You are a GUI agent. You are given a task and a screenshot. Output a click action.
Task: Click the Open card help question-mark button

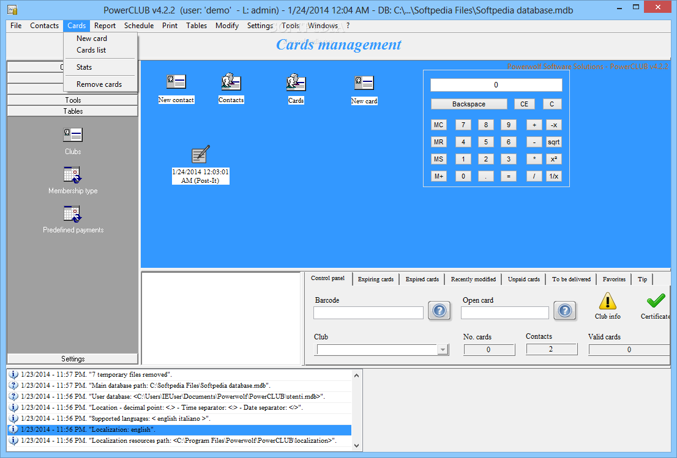pos(565,311)
